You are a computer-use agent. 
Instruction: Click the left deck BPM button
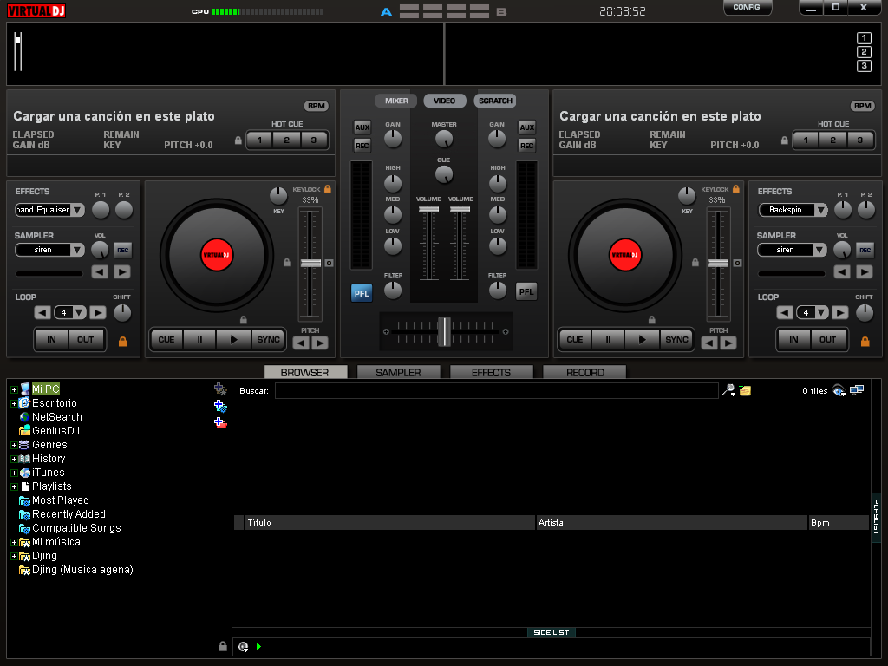click(x=316, y=106)
